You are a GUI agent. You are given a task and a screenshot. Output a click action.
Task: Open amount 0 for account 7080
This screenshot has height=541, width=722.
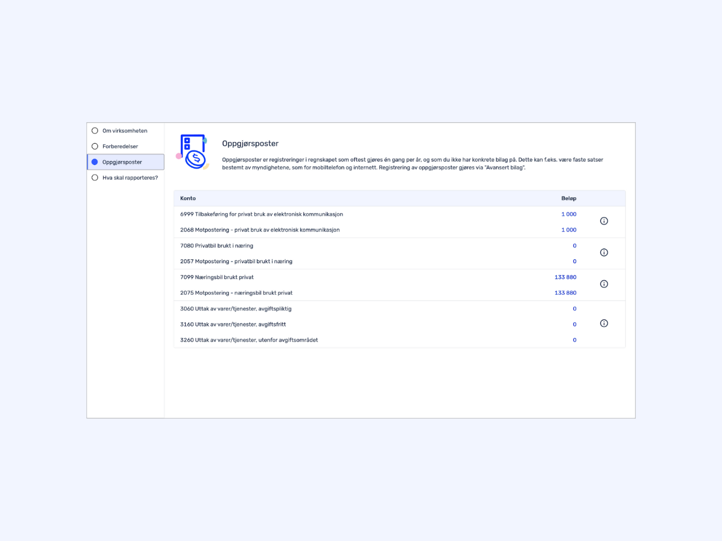(x=575, y=246)
